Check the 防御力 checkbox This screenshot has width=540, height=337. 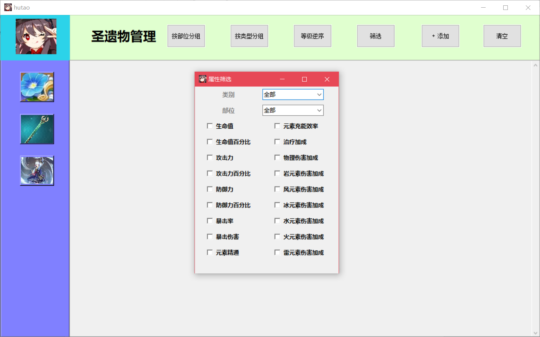point(209,189)
